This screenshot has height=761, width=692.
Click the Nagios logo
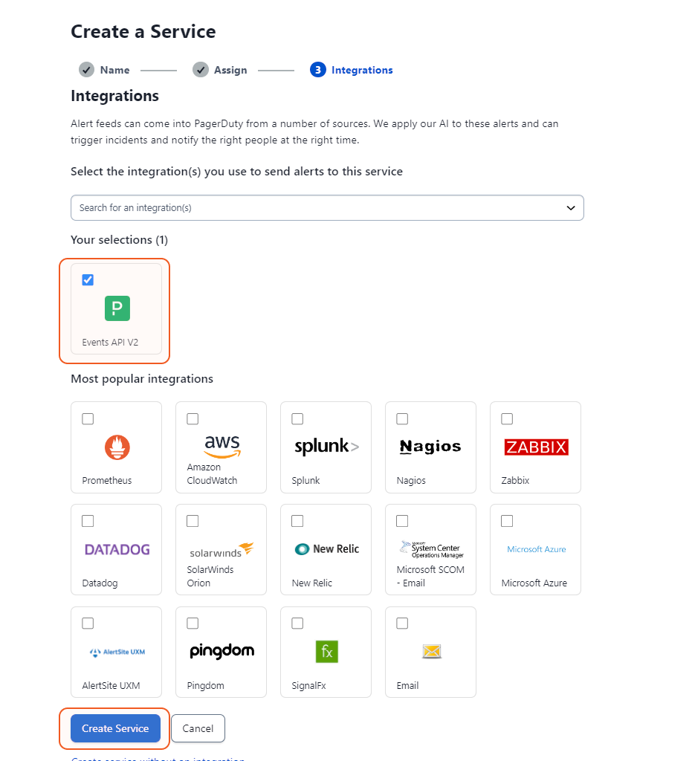(430, 447)
